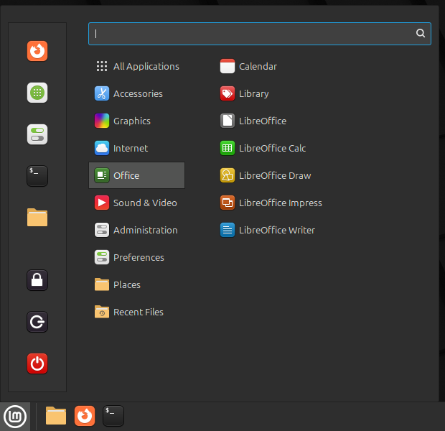Open the Sound & Video category
Image resolution: width=445 pixels, height=431 pixels.
(x=137, y=203)
